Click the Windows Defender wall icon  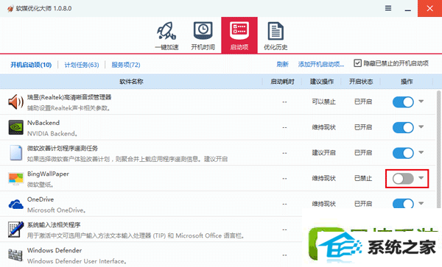pyautogui.click(x=15, y=255)
